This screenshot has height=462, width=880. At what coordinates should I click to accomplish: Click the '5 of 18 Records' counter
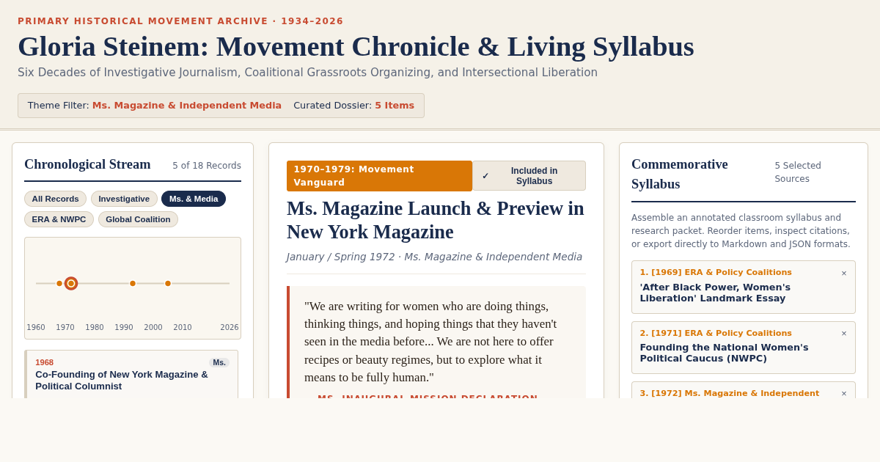pyautogui.click(x=207, y=166)
